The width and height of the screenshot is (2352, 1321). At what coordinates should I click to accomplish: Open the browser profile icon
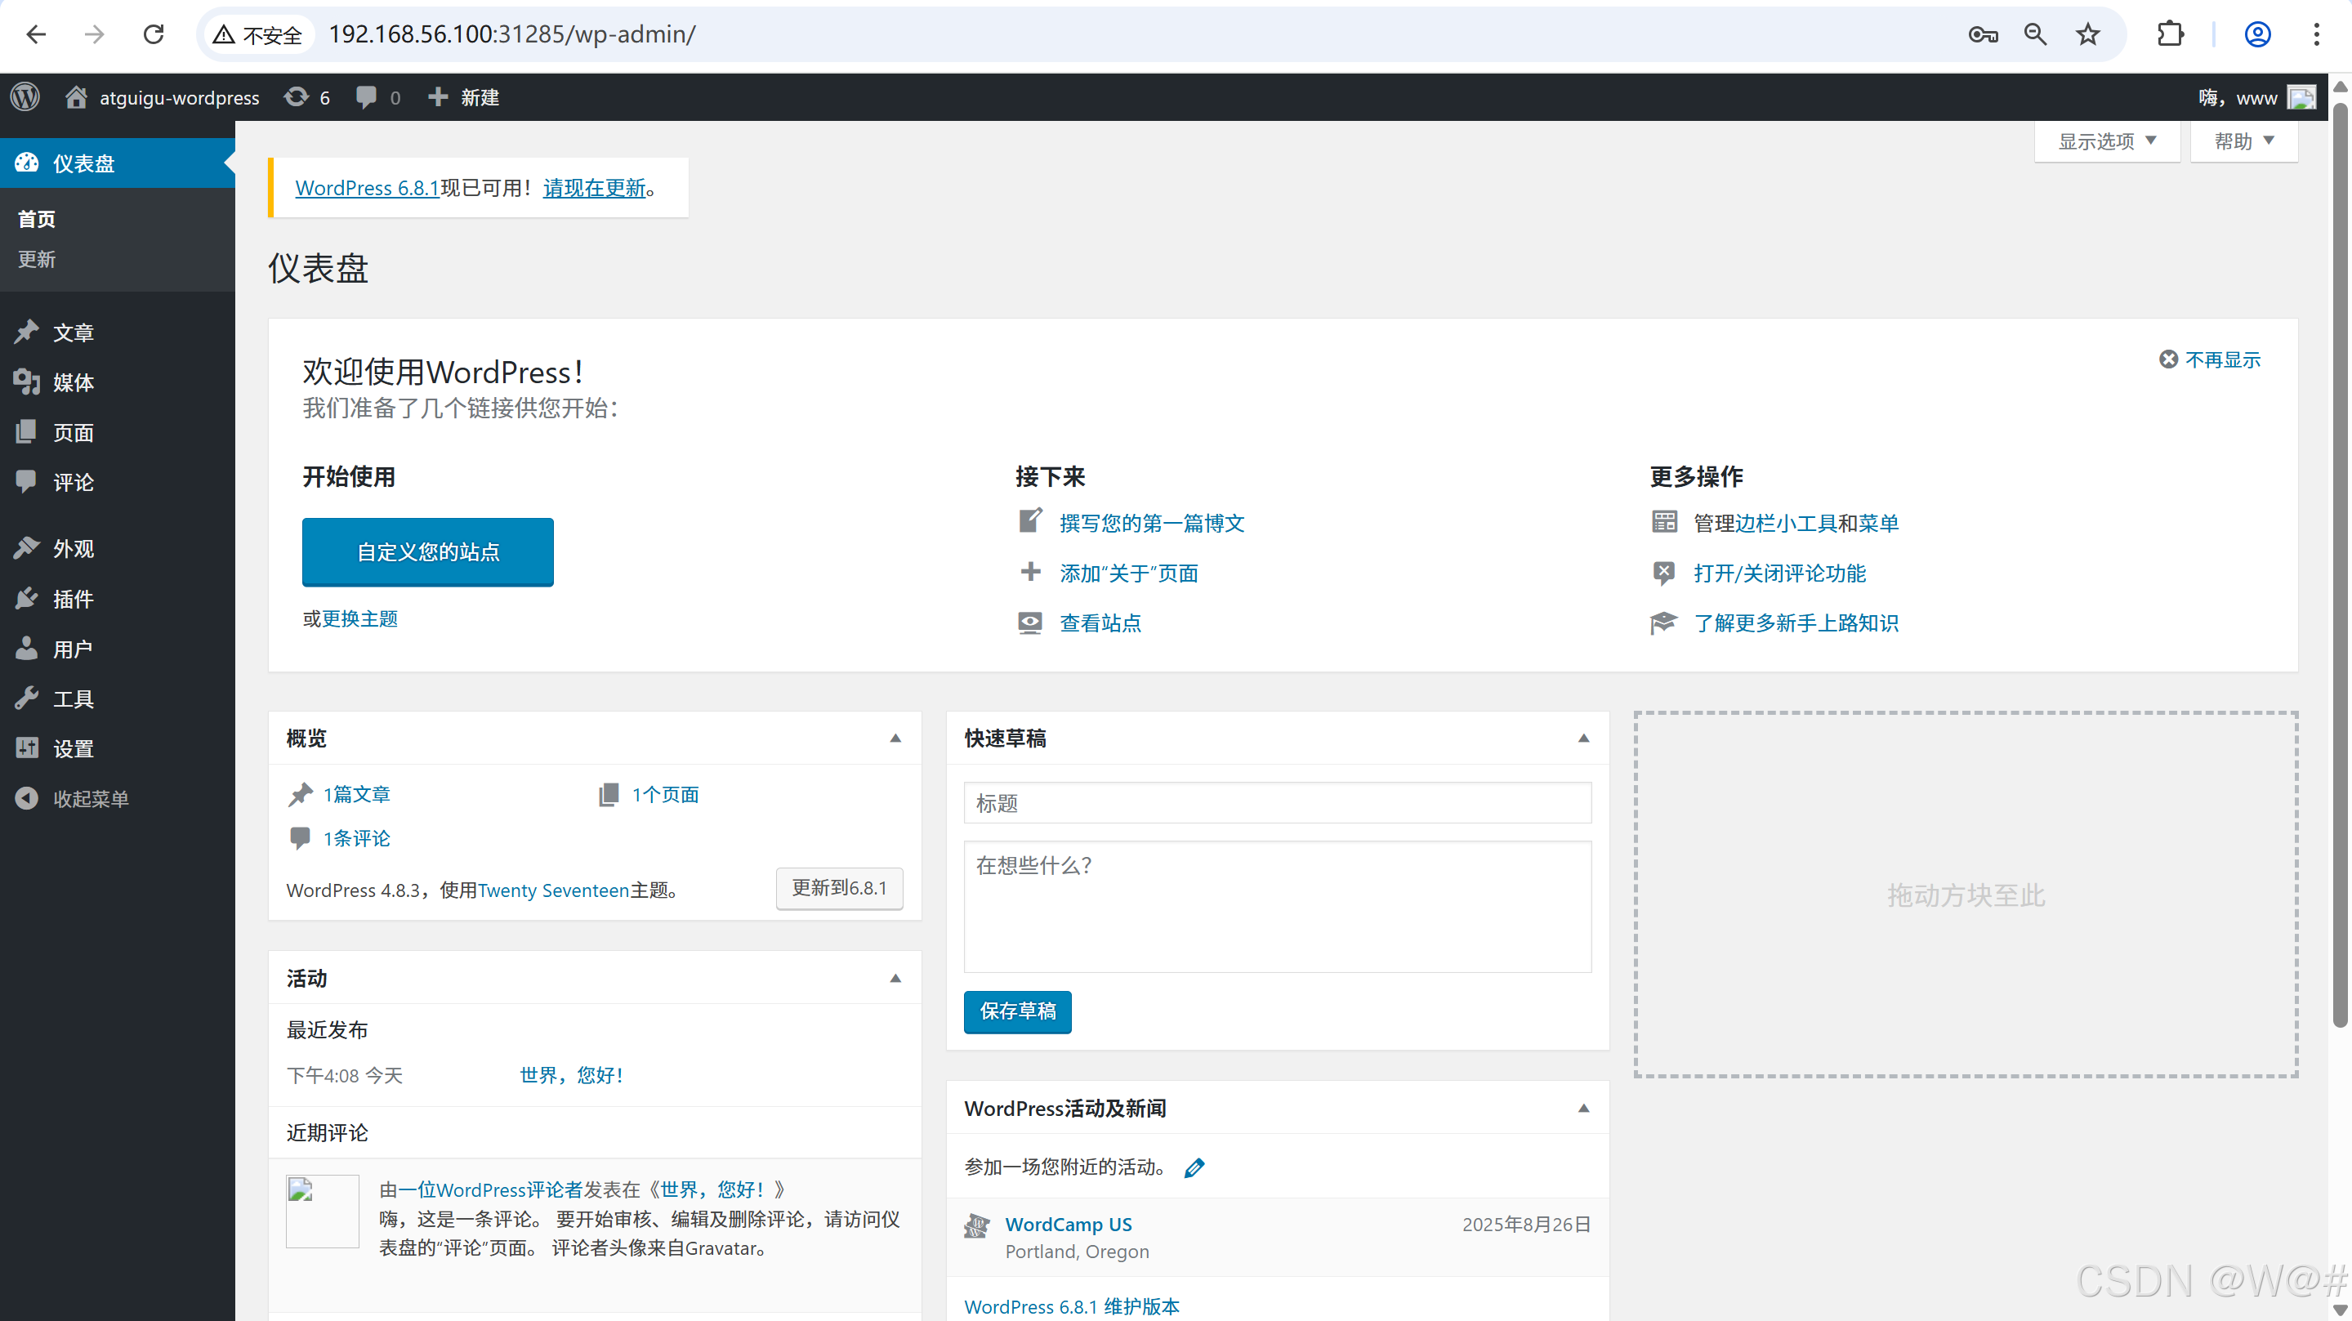point(2258,34)
